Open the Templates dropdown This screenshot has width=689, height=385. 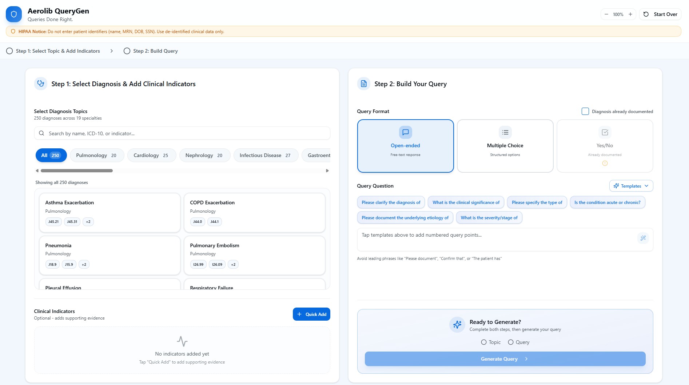click(631, 186)
